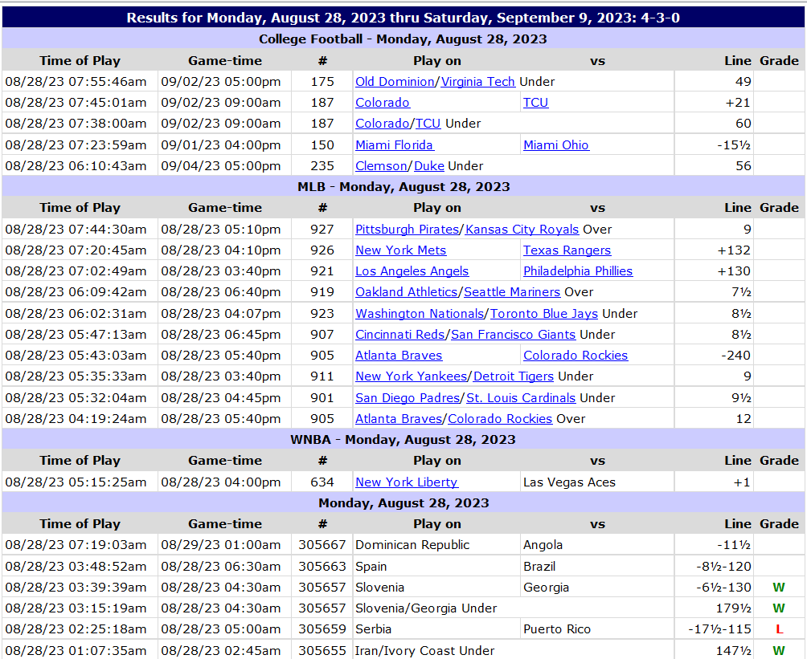807x659 pixels.
Task: Click the Spain play cell
Action: (x=436, y=567)
